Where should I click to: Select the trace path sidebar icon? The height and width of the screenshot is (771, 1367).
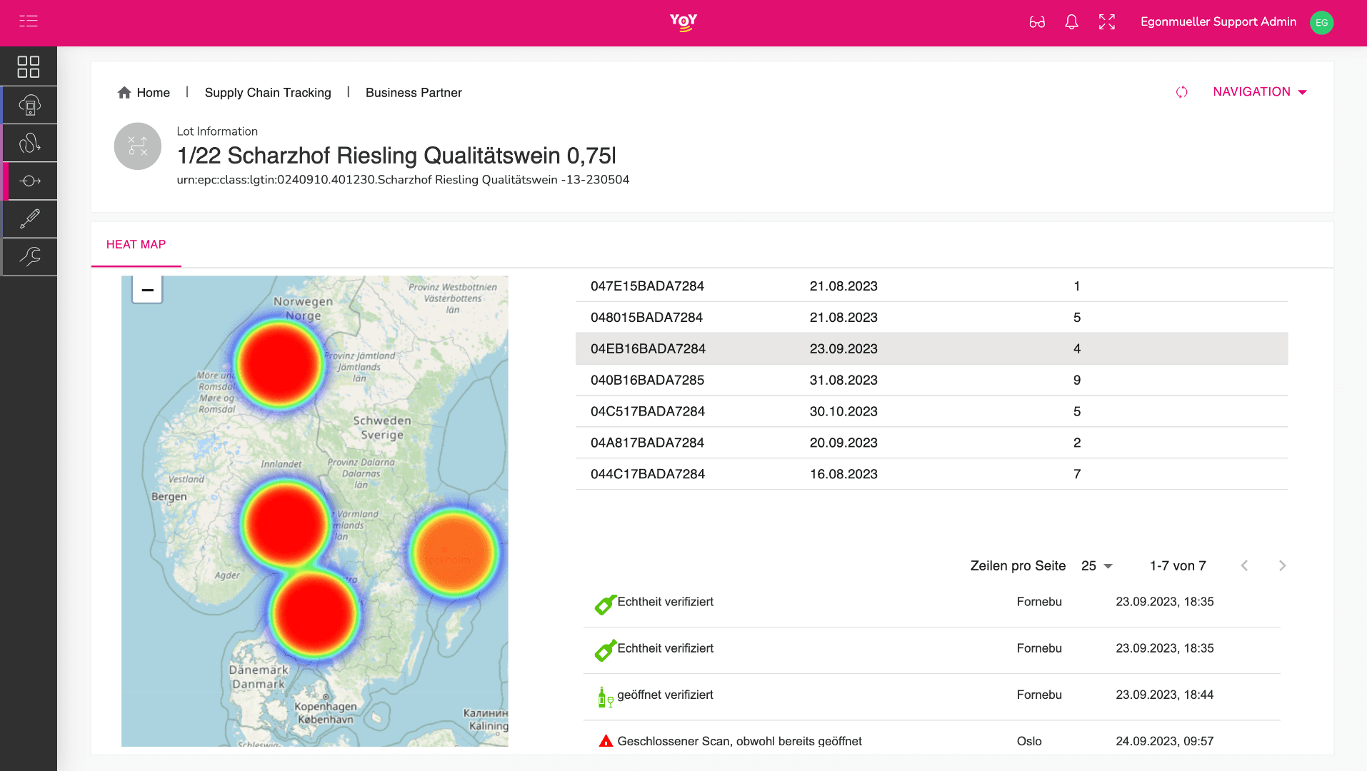(x=29, y=143)
